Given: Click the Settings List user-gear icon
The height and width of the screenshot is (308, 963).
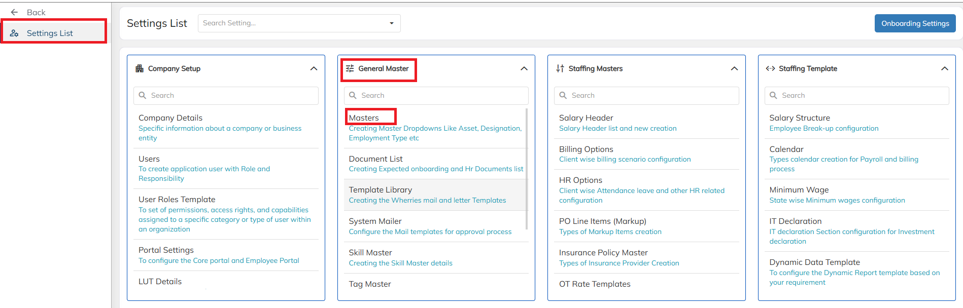Looking at the screenshot, I should pyautogui.click(x=14, y=33).
